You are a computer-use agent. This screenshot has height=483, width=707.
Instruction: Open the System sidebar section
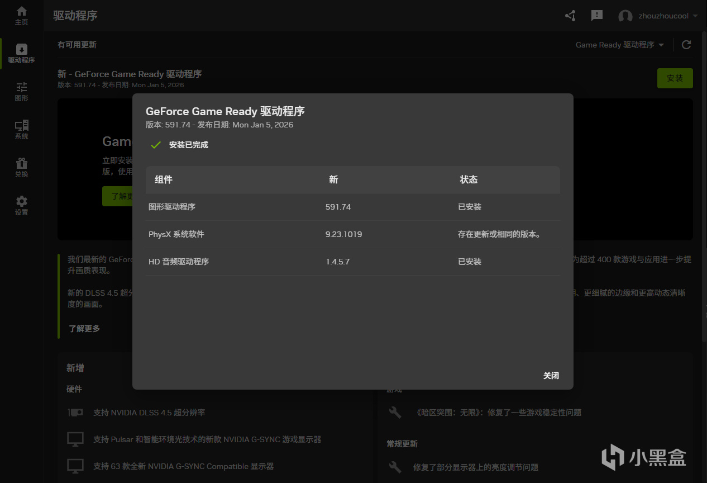[22, 130]
